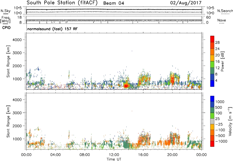The width and height of the screenshot is (233, 161).
Task: Click the isolated power echo near 3100 km
Action: pyautogui.click(x=132, y=51)
